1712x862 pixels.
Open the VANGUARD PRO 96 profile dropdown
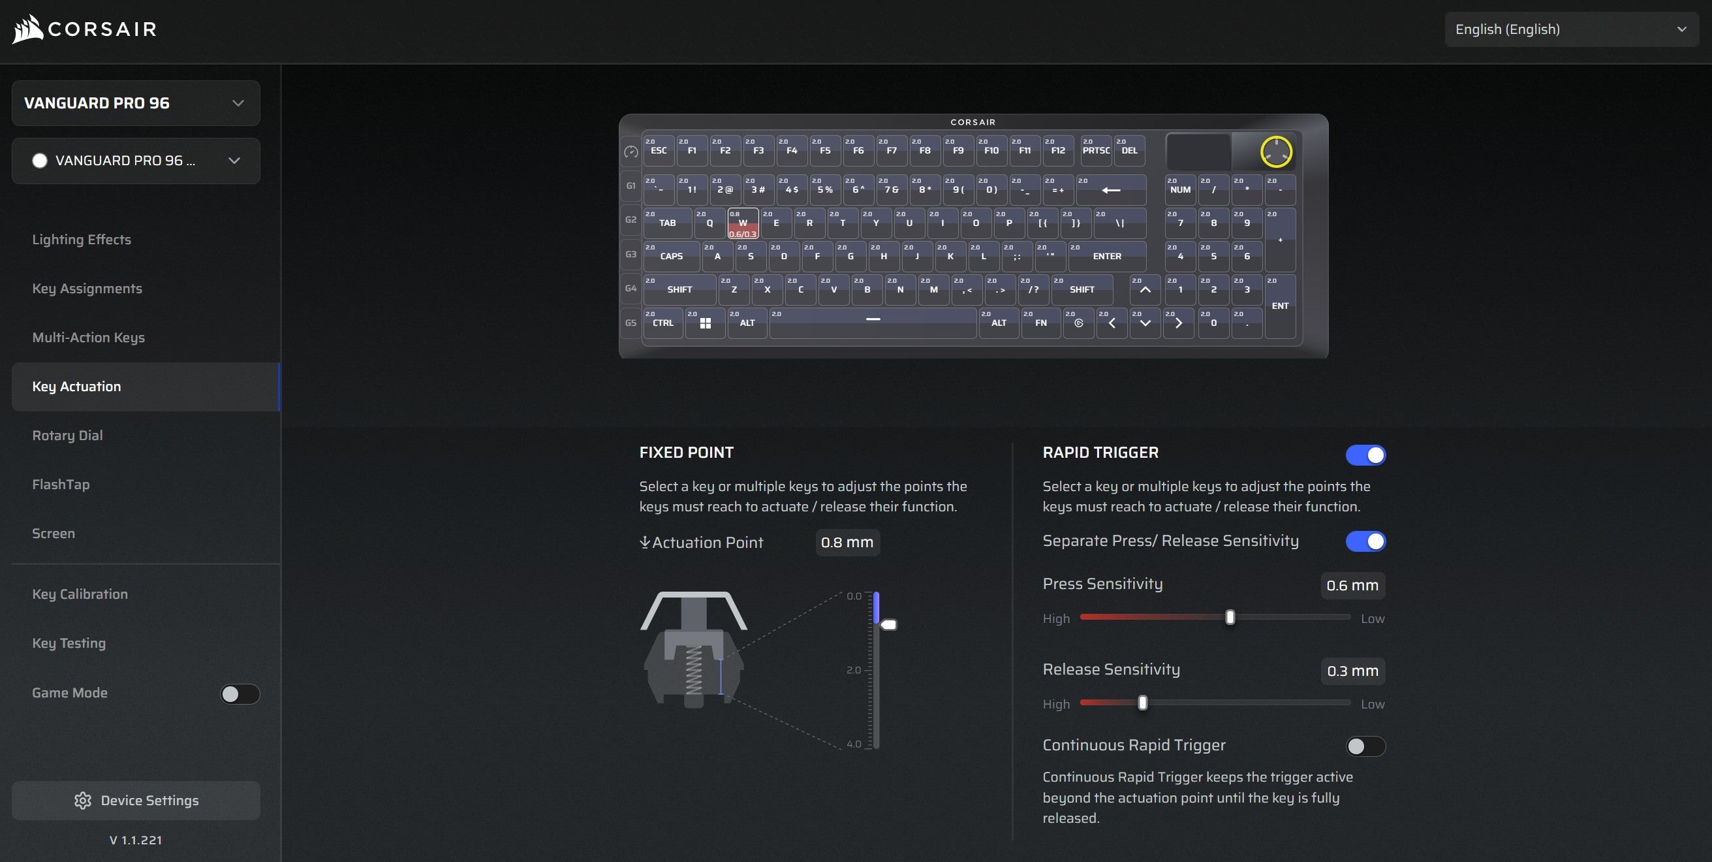click(x=136, y=160)
